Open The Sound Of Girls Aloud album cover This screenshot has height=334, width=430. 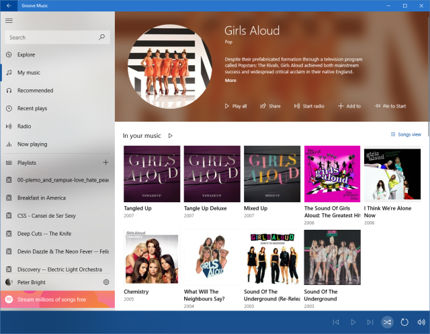pos(332,174)
